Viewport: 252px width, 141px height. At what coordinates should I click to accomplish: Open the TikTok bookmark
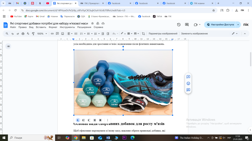pyautogui.click(x=157, y=16)
